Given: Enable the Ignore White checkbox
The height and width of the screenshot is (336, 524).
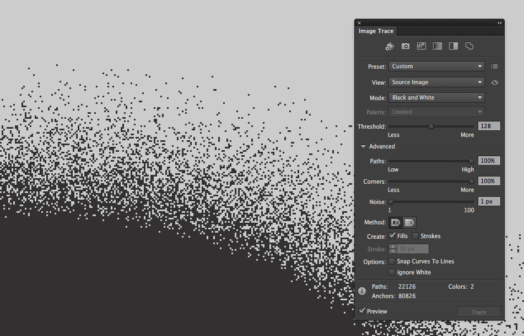Looking at the screenshot, I should 392,272.
